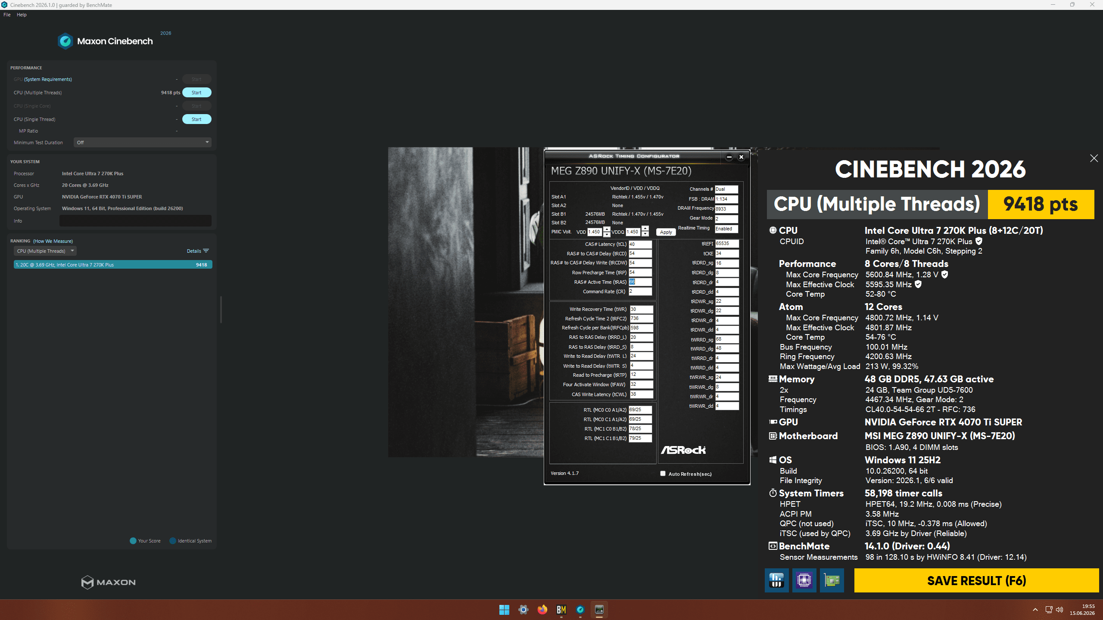Click the Write Recovery Time (tWR) field
The image size is (1103, 620).
(642, 309)
